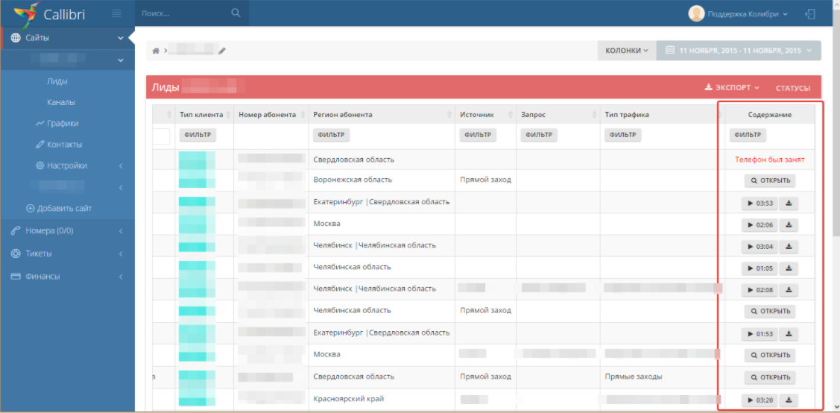Play the 03:04 call recording
Viewport: 840px width, 413px height.
point(759,247)
